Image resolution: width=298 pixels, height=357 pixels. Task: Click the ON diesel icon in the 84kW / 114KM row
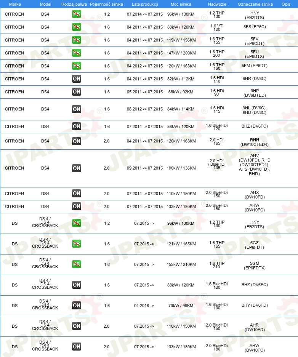(77, 109)
